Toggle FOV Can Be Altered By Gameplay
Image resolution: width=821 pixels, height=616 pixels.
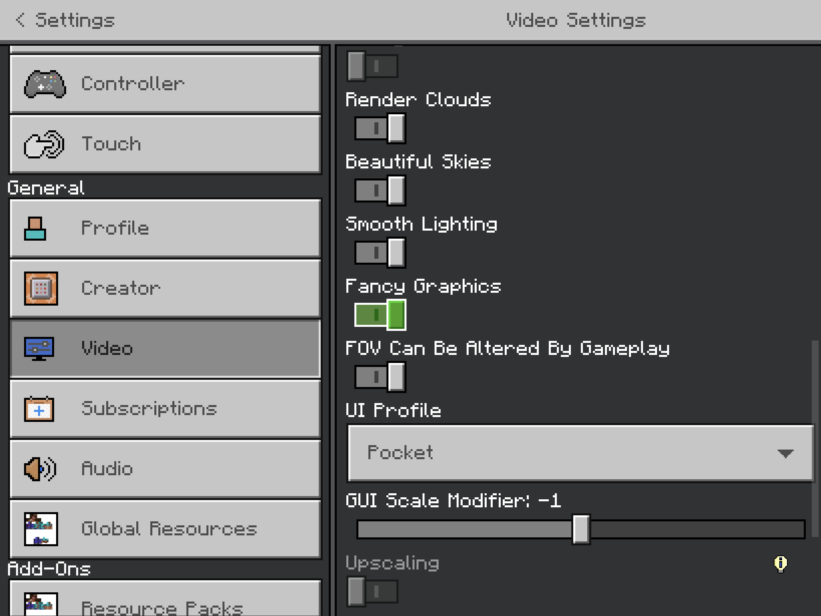click(x=380, y=377)
